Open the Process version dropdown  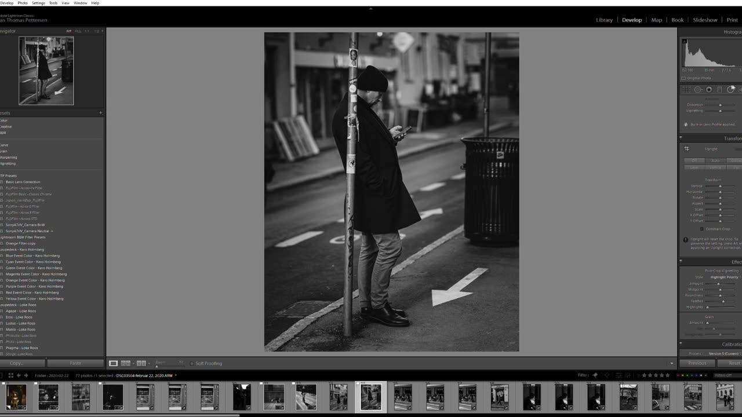click(x=725, y=353)
